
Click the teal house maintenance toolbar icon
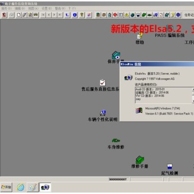[167, 15]
